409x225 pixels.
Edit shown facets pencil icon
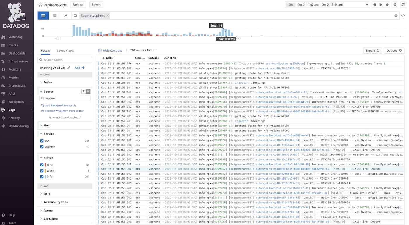coord(69,68)
